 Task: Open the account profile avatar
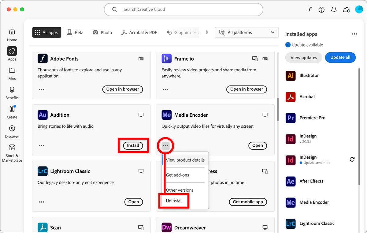point(359,9)
